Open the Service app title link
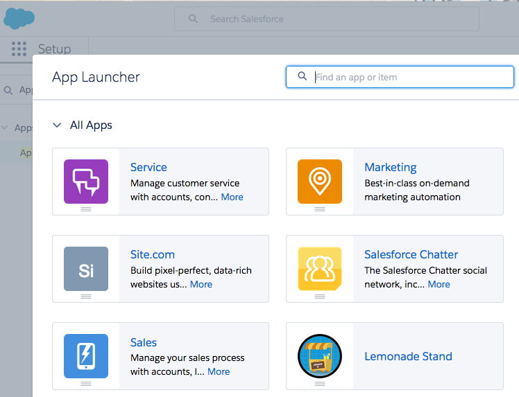Screen dimensions: 519x397 coord(148,167)
